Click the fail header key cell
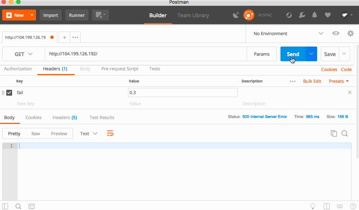Image resolution: width=359 pixels, height=210 pixels. pyautogui.click(x=70, y=93)
